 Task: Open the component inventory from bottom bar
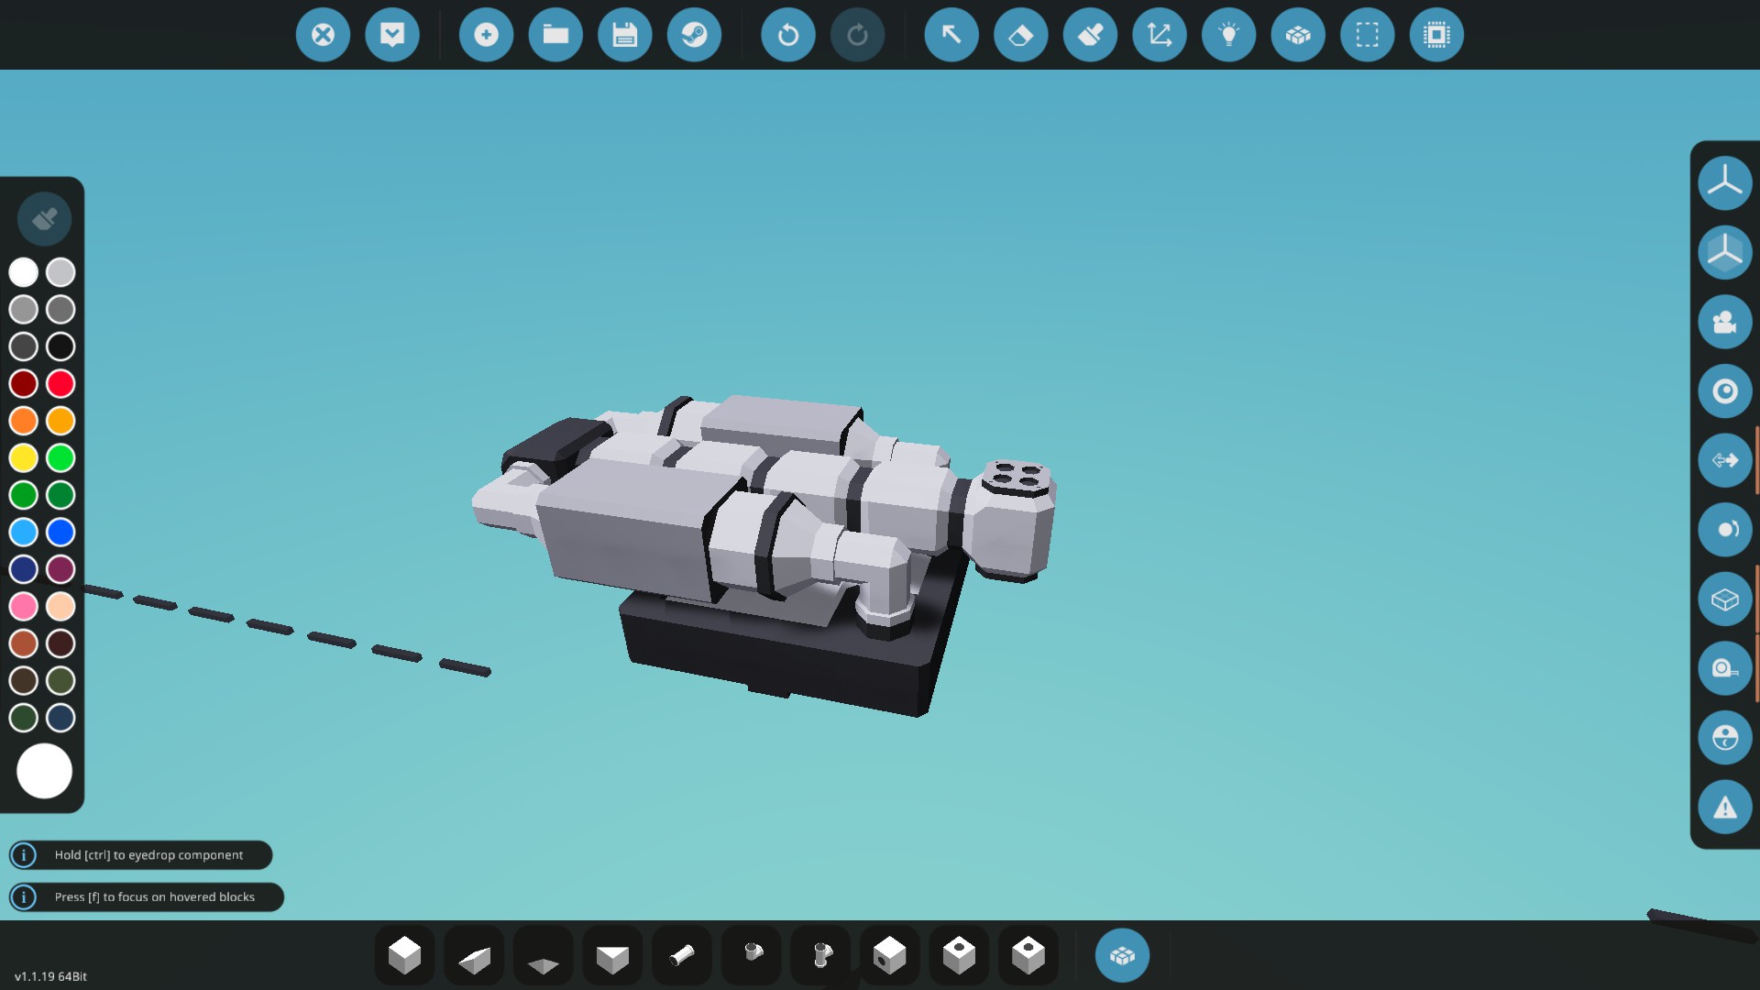[x=1122, y=955]
